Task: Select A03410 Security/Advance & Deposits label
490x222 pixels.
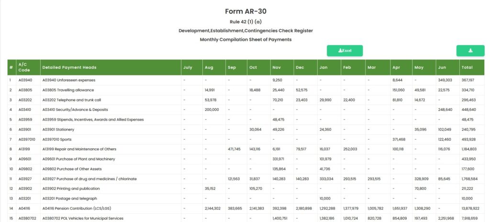Action: (x=75, y=110)
